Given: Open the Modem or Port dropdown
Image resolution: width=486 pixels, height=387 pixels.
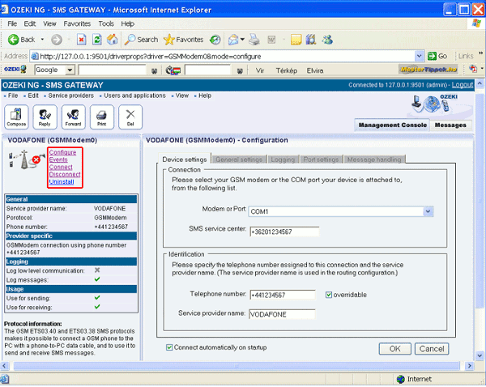Looking at the screenshot, I should [428, 211].
